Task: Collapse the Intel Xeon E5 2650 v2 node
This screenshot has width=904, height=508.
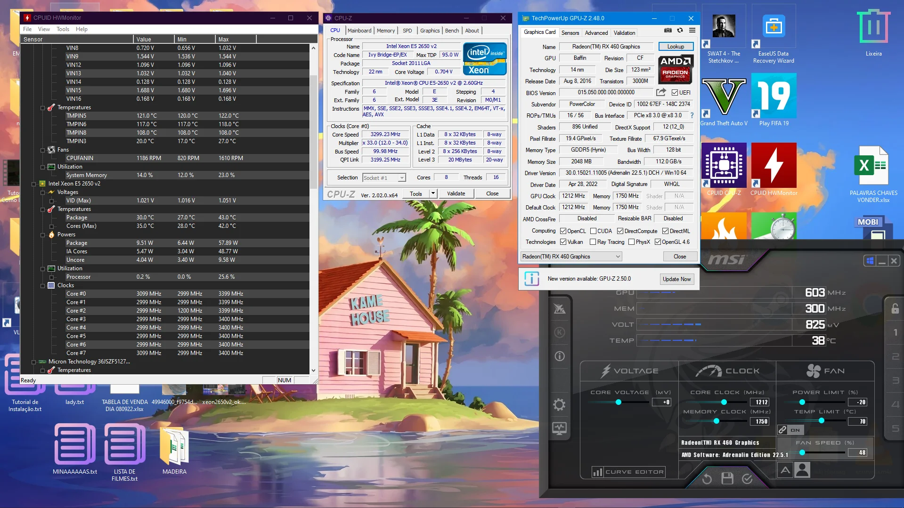Action: [33, 184]
